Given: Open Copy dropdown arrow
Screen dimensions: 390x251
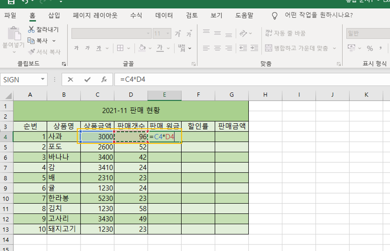Looking at the screenshot, I should (x=54, y=41).
